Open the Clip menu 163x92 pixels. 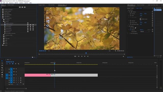click(7, 3)
